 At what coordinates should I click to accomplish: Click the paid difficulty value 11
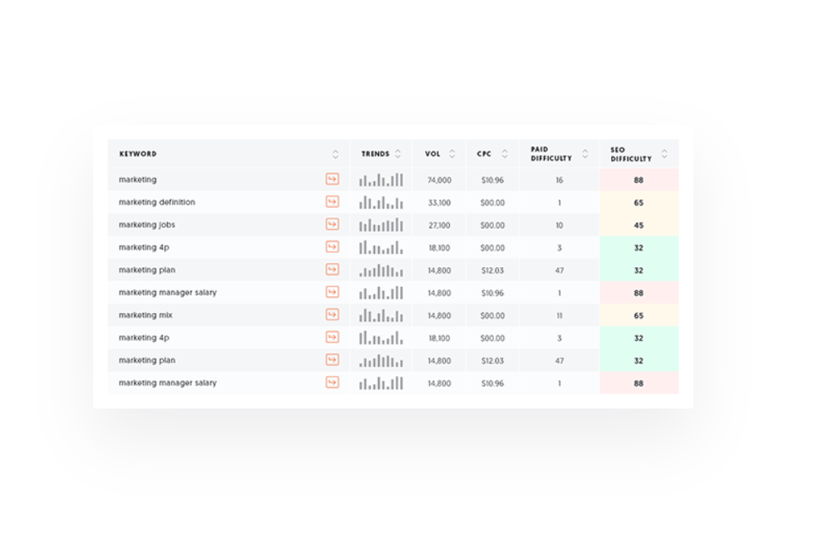(559, 315)
